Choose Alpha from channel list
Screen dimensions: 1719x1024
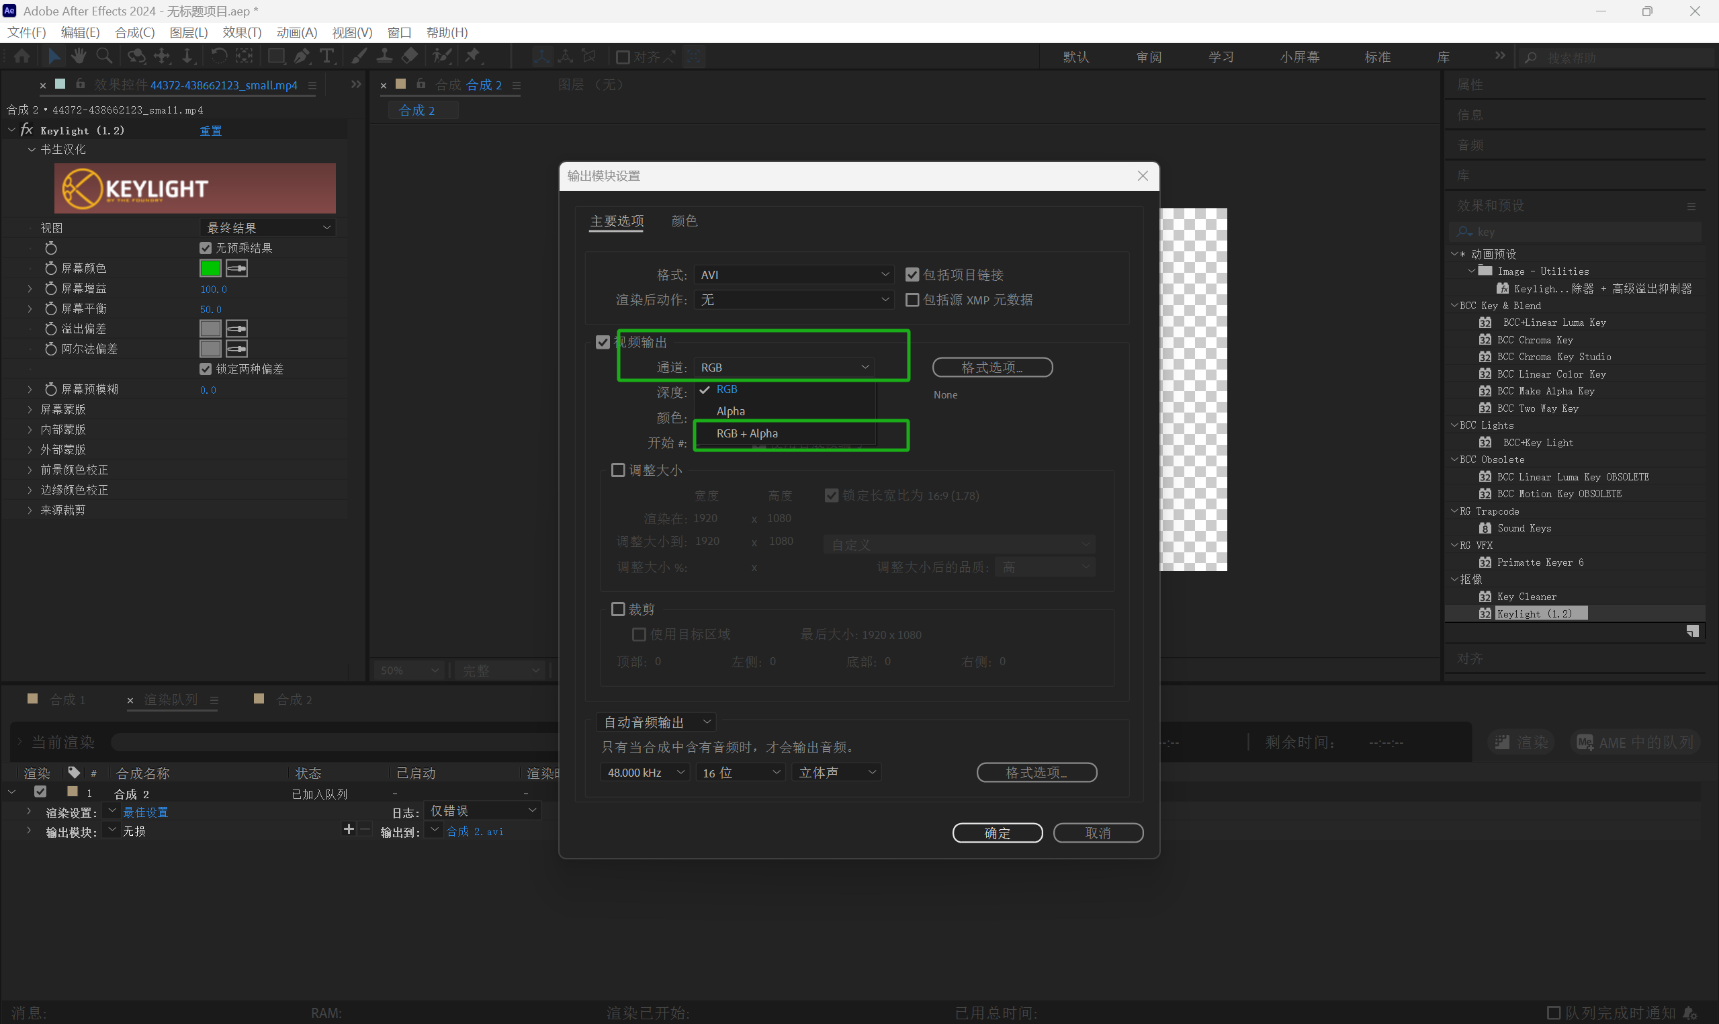[785, 411]
